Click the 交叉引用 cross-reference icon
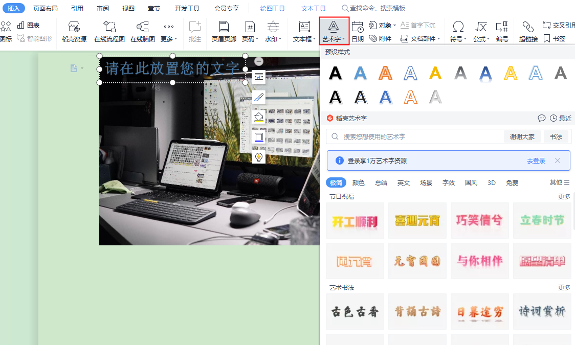The width and height of the screenshot is (575, 345). pos(558,25)
